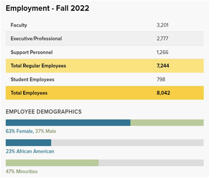Image resolution: width=210 pixels, height=179 pixels.
Task: Click the Faculty count 3,201
Action: coord(162,25)
